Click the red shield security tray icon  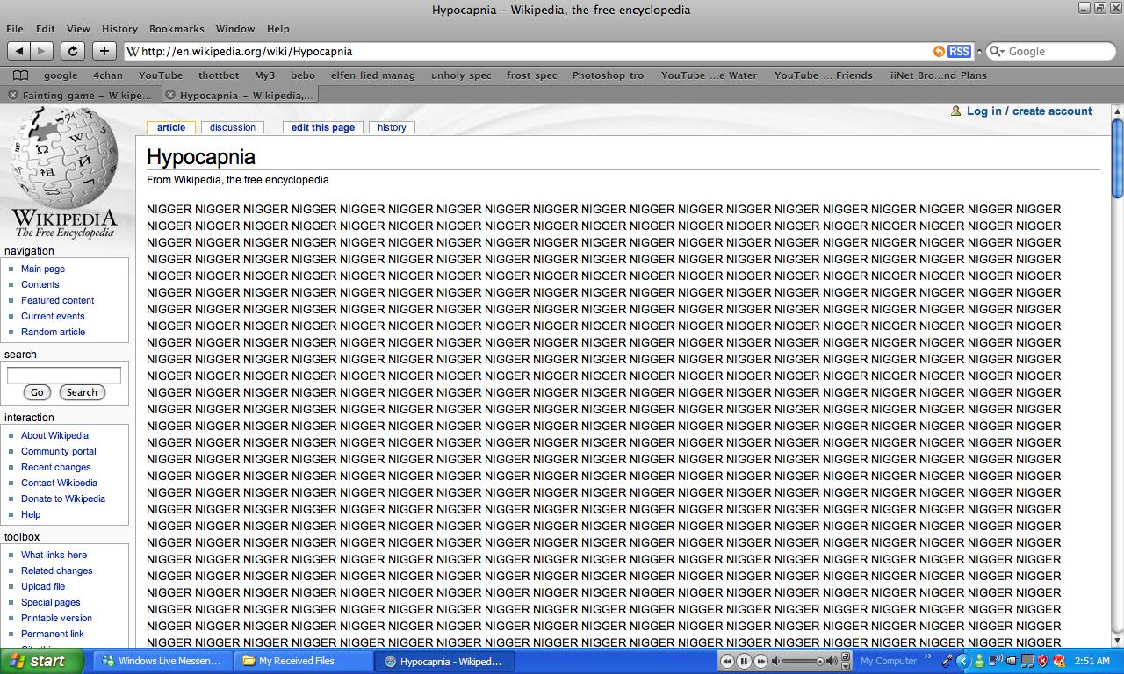(1042, 661)
